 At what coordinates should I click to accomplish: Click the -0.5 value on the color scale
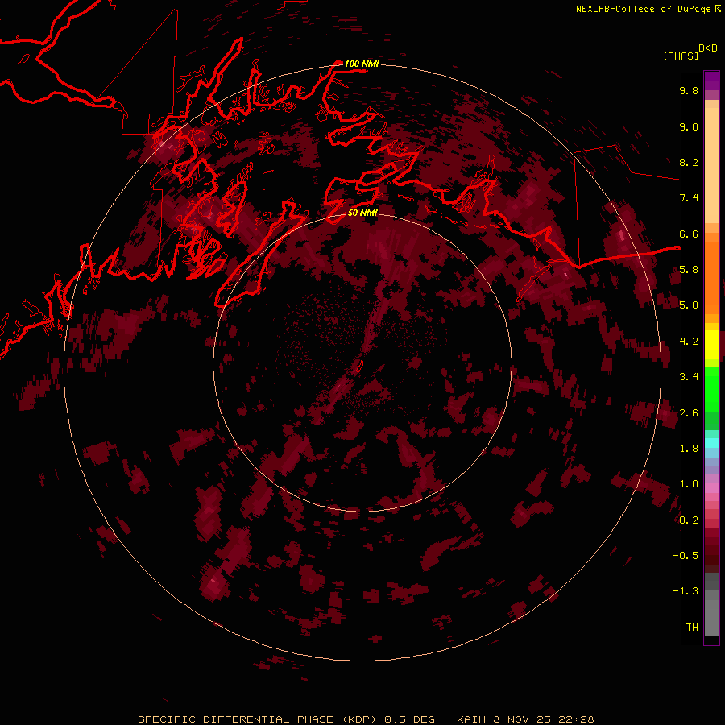(x=686, y=556)
